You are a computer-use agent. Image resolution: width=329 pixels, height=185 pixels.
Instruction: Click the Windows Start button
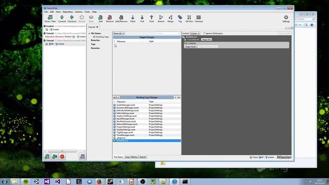[5, 181]
